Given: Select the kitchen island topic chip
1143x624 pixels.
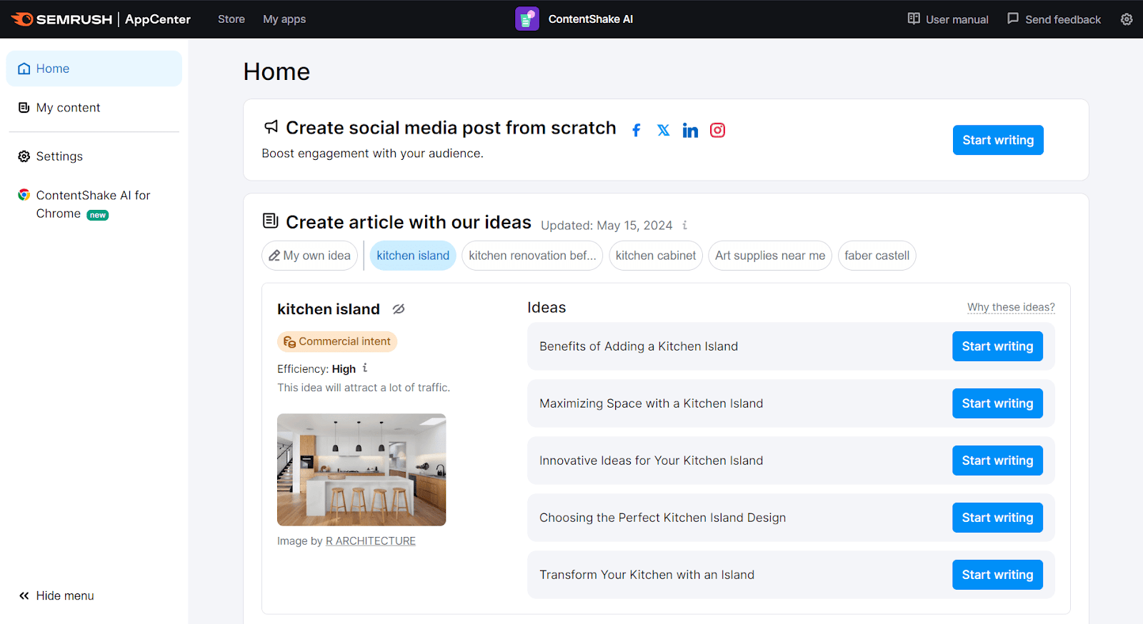Looking at the screenshot, I should (413, 256).
